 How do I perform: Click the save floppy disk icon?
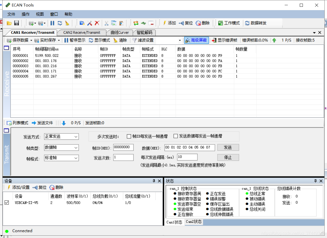click(x=17, y=23)
